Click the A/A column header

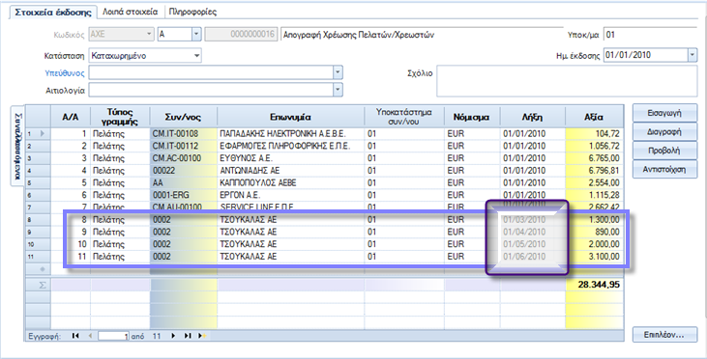71,117
